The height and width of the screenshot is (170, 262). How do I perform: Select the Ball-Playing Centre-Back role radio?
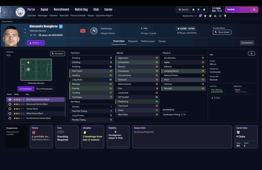tap(10, 99)
